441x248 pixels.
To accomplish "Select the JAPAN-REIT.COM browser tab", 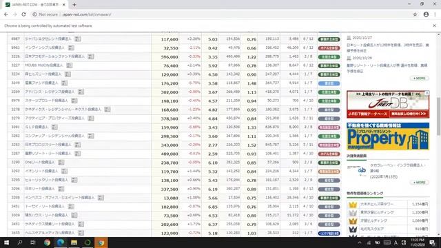I will click(35, 5).
